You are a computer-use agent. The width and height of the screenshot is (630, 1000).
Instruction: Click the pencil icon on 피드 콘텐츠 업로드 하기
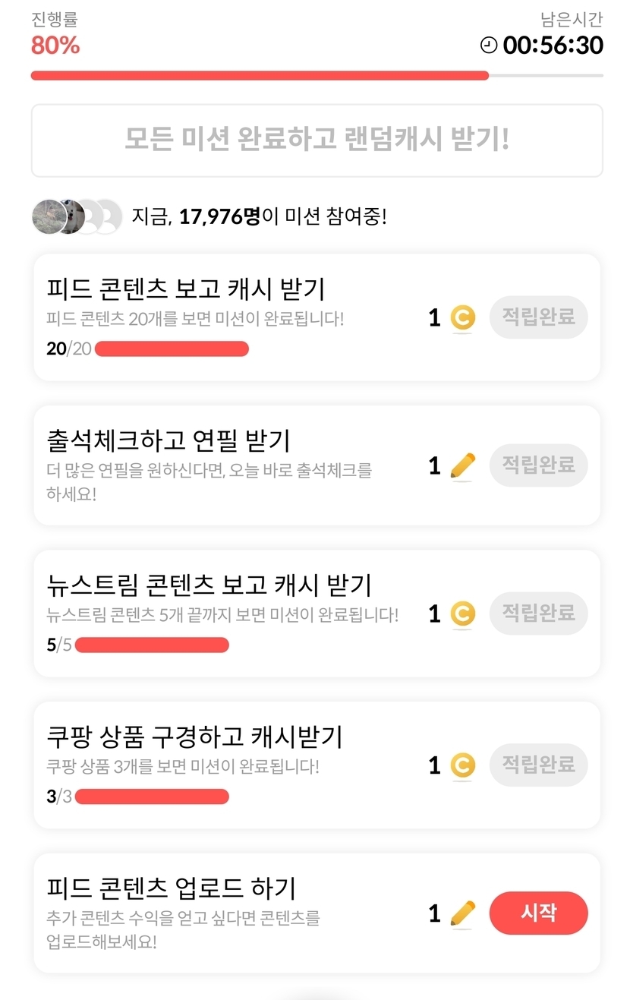462,913
